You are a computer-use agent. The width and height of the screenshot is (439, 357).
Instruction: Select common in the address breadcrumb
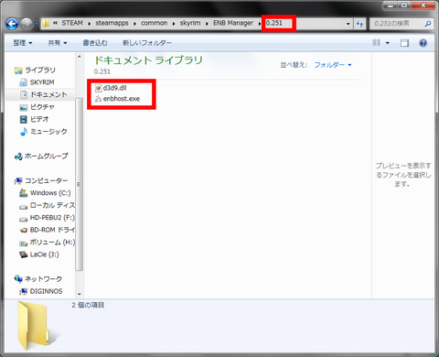click(155, 23)
